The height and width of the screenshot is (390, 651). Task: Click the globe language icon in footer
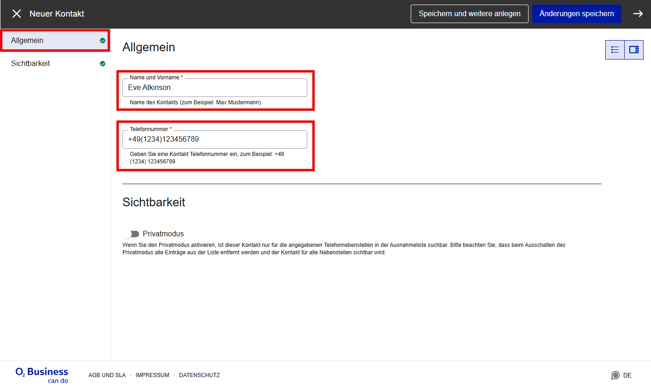coord(615,375)
